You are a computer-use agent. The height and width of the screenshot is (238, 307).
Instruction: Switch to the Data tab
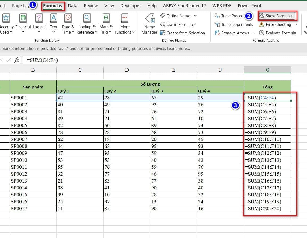tap(72, 6)
